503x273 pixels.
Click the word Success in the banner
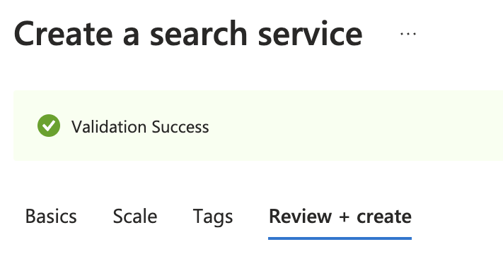(x=180, y=127)
